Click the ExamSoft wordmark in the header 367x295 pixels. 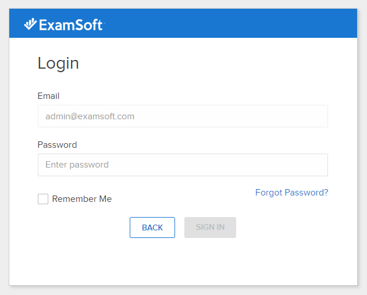[70, 24]
